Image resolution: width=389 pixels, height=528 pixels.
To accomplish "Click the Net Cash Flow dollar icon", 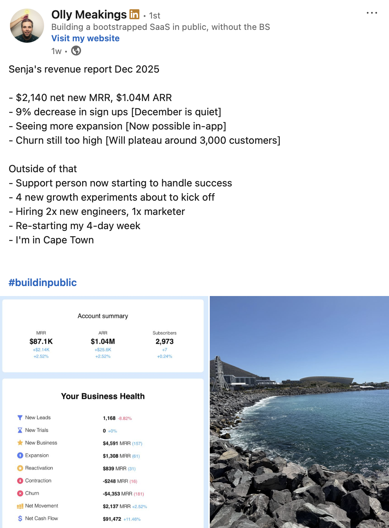I will click(20, 519).
